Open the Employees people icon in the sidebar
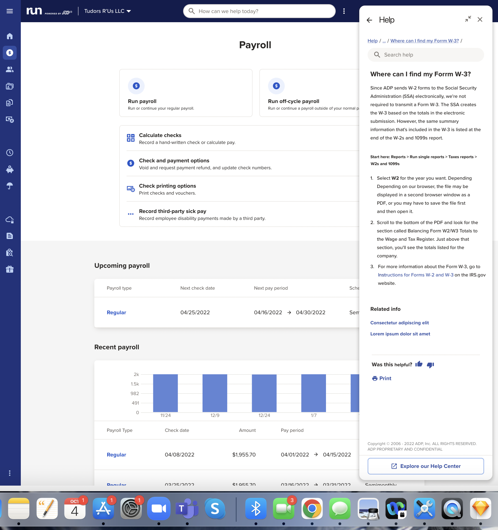Image resolution: width=498 pixels, height=530 pixels. [x=10, y=69]
